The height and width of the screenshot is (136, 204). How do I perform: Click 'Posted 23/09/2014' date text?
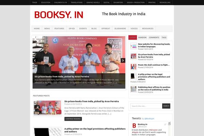tap(146, 92)
